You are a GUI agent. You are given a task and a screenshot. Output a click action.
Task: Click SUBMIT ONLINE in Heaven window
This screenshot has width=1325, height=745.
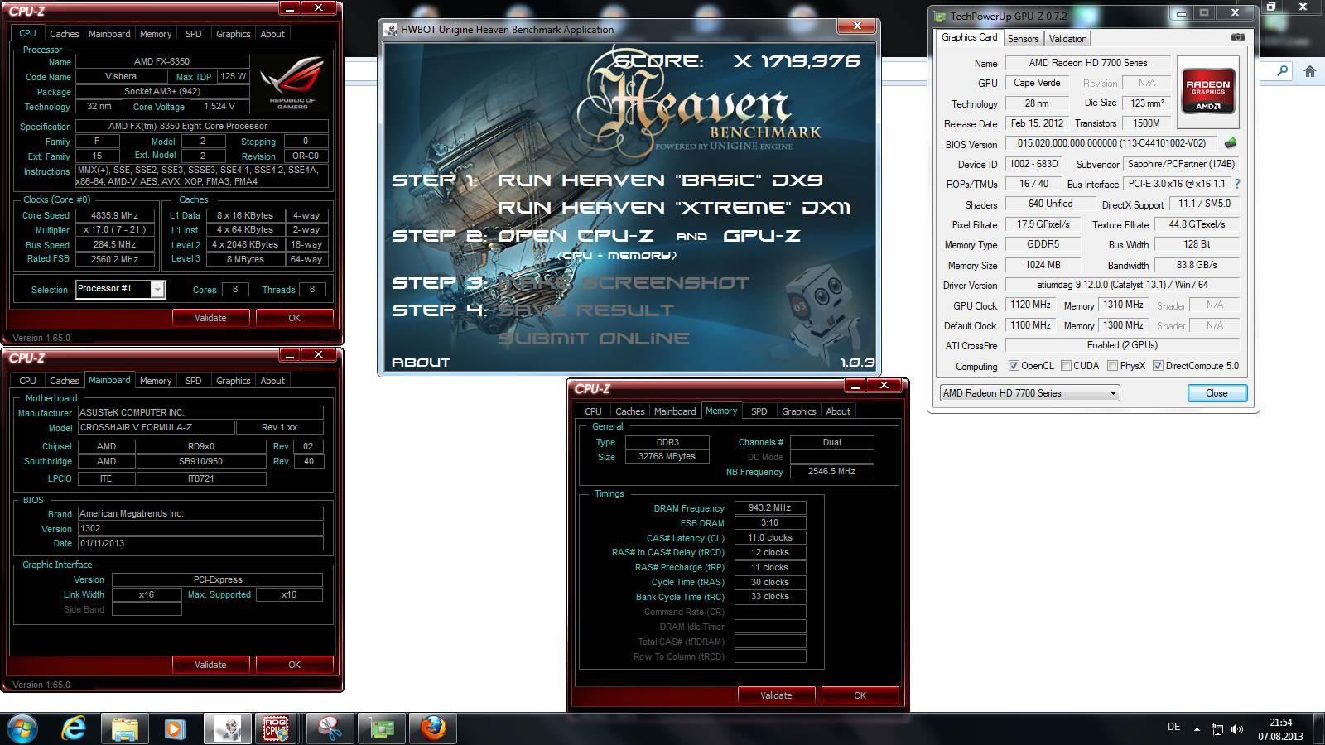tap(593, 339)
